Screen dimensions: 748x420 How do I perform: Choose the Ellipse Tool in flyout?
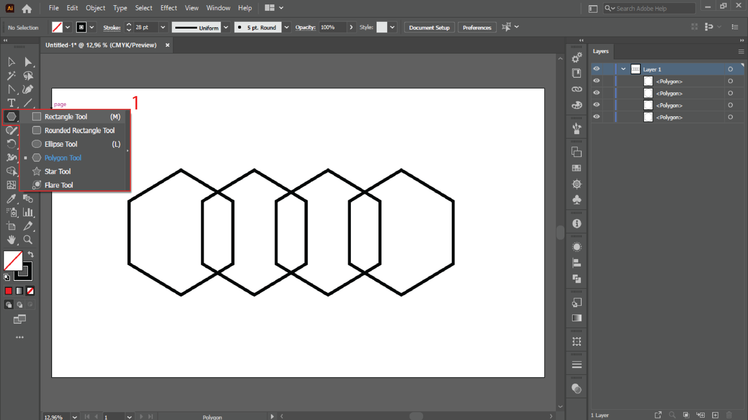(x=61, y=144)
